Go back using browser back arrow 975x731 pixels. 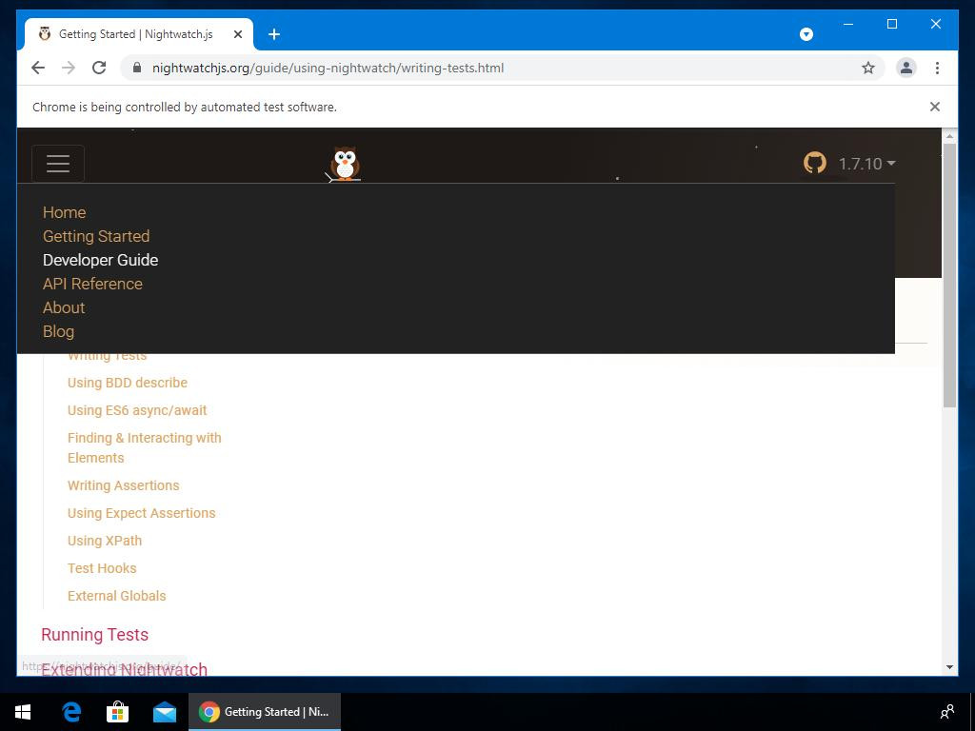click(38, 68)
